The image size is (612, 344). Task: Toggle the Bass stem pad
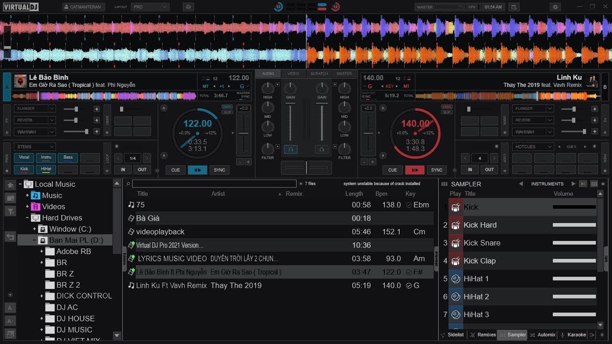pyautogui.click(x=67, y=157)
